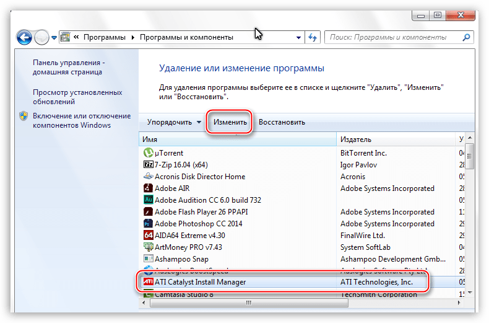Click the Ashampoo Snap icon
Viewport: 489px width, 323px height.
click(x=148, y=259)
